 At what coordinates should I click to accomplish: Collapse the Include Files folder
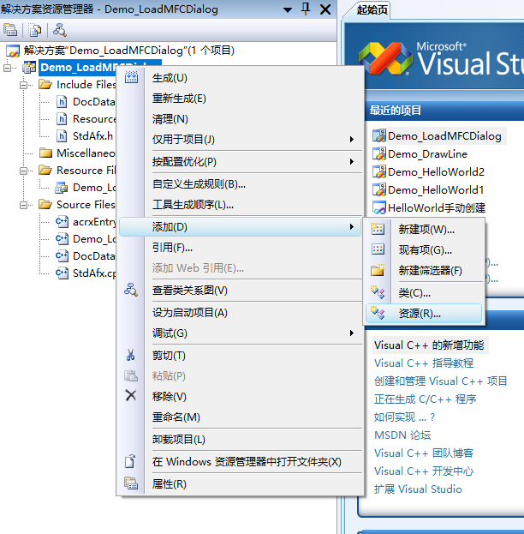[23, 85]
